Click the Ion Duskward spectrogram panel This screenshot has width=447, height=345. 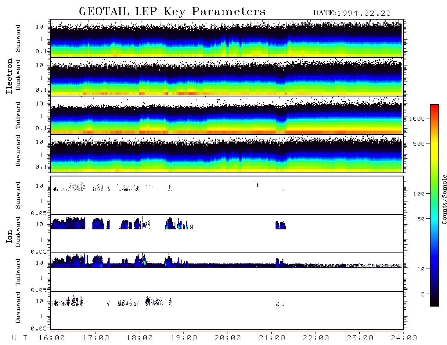227,234
